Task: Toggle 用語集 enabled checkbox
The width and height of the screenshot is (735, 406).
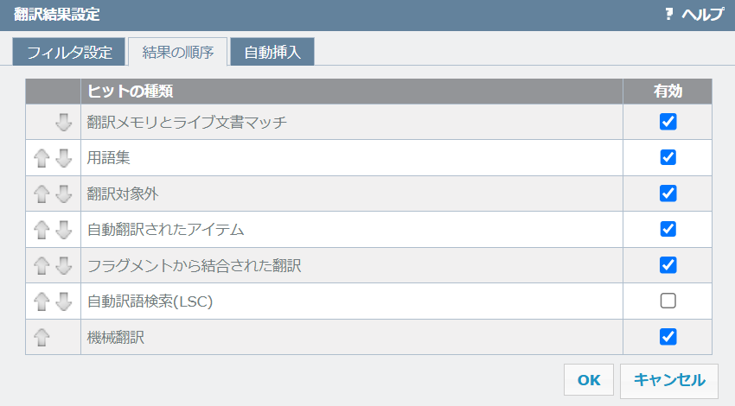Action: tap(668, 157)
